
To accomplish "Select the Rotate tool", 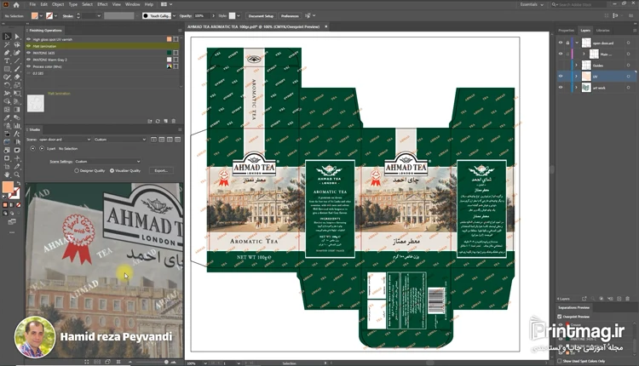I will tap(7, 85).
